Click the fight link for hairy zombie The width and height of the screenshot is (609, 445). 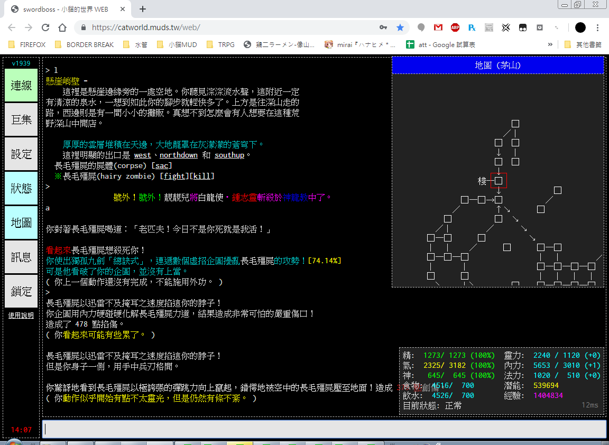(x=174, y=177)
